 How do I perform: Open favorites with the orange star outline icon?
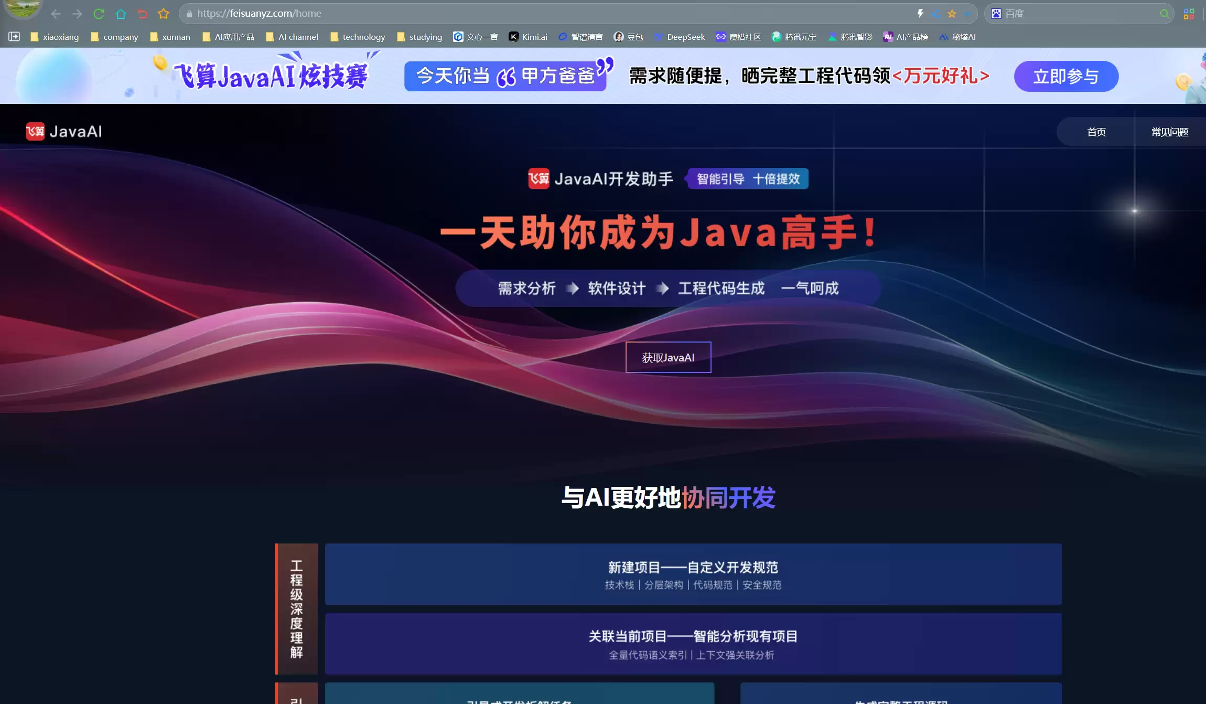[x=164, y=14]
